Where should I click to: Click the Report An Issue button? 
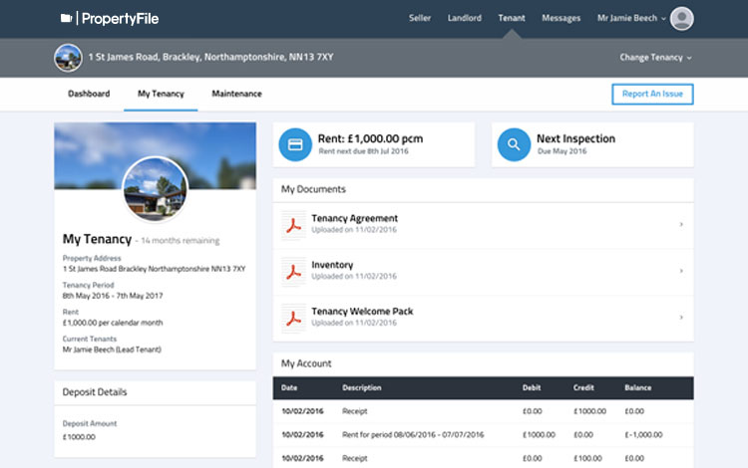pyautogui.click(x=652, y=94)
